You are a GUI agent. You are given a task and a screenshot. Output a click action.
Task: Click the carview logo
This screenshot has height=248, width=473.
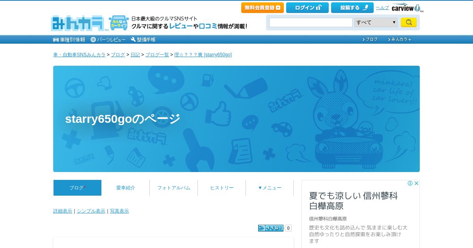[x=407, y=7]
